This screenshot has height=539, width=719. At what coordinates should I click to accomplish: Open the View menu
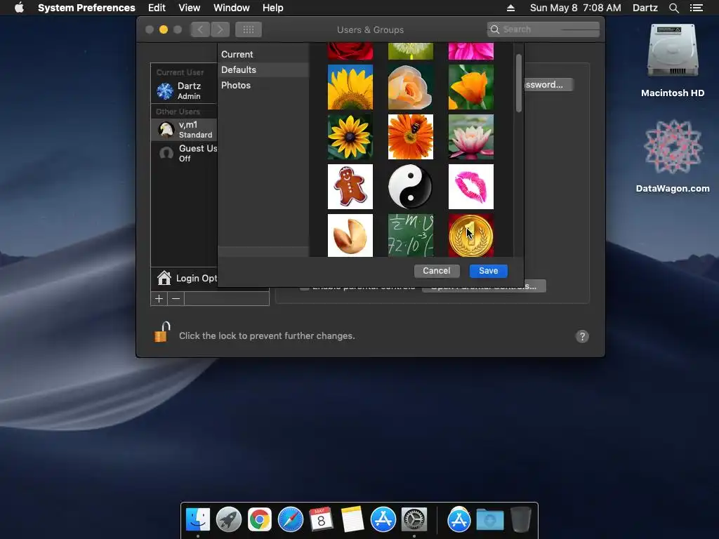(x=190, y=8)
